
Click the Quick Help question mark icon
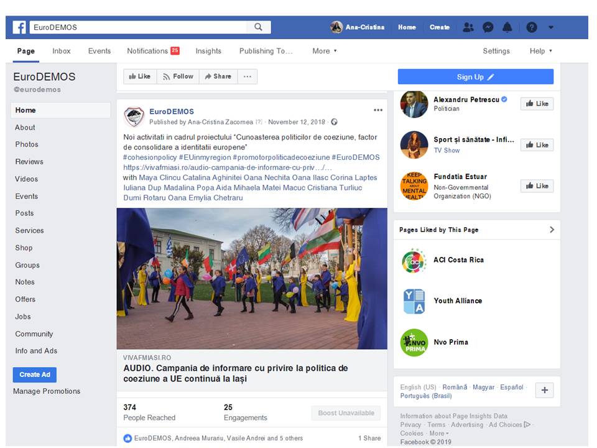[532, 27]
